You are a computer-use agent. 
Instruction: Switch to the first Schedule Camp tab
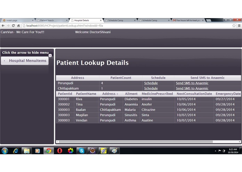[120, 20]
